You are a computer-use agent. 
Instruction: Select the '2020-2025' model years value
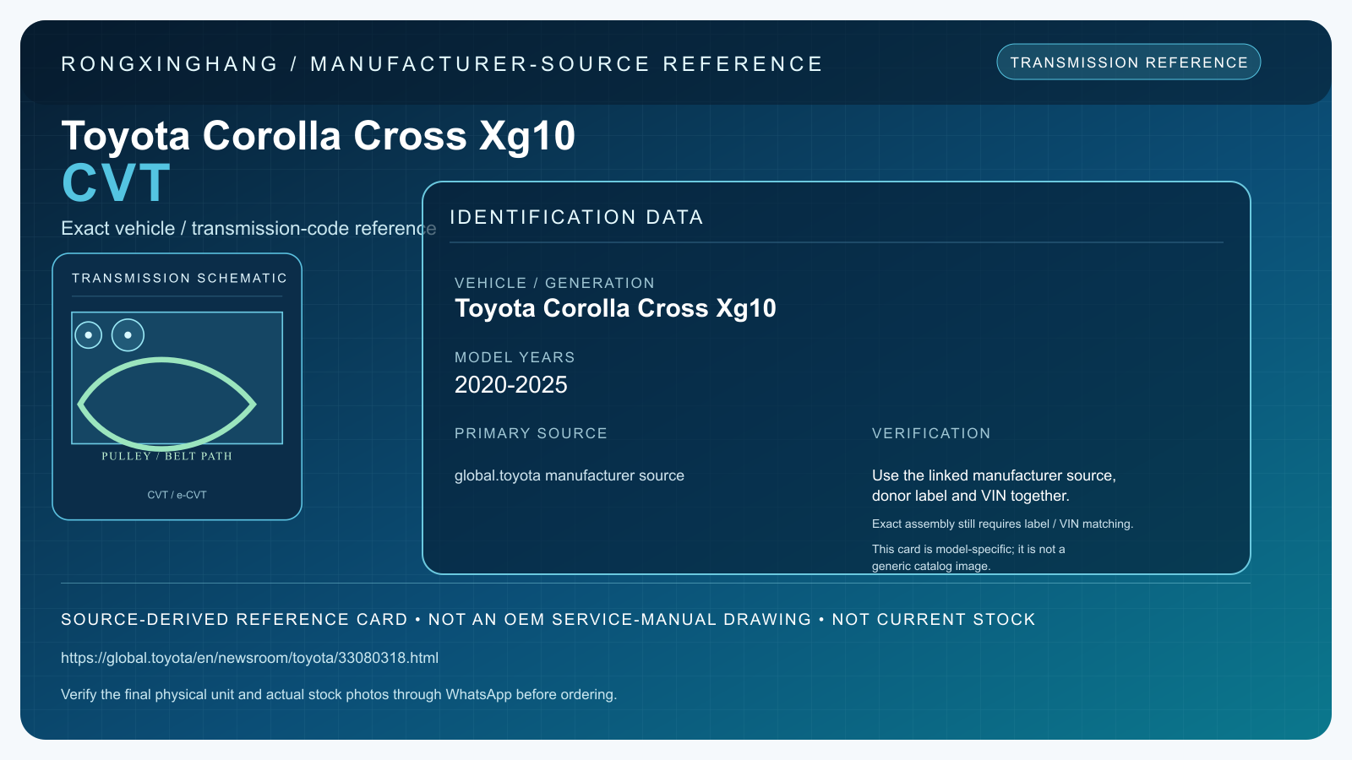(511, 385)
